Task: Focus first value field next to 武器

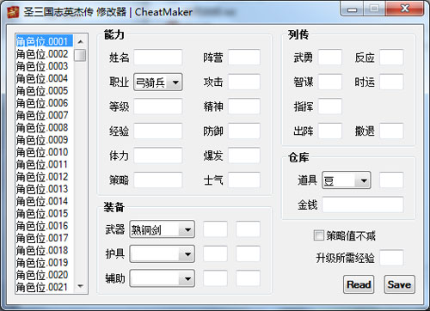Action: (x=215, y=229)
